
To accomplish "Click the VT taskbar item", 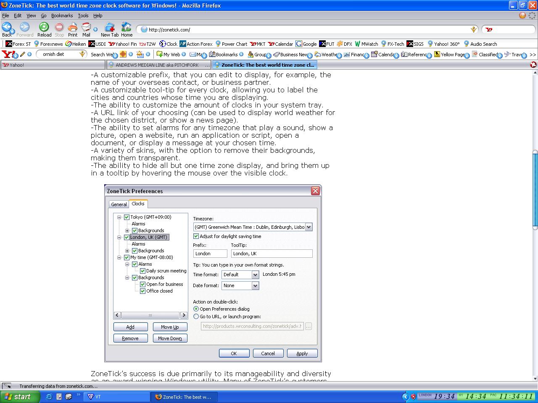I will point(117,397).
